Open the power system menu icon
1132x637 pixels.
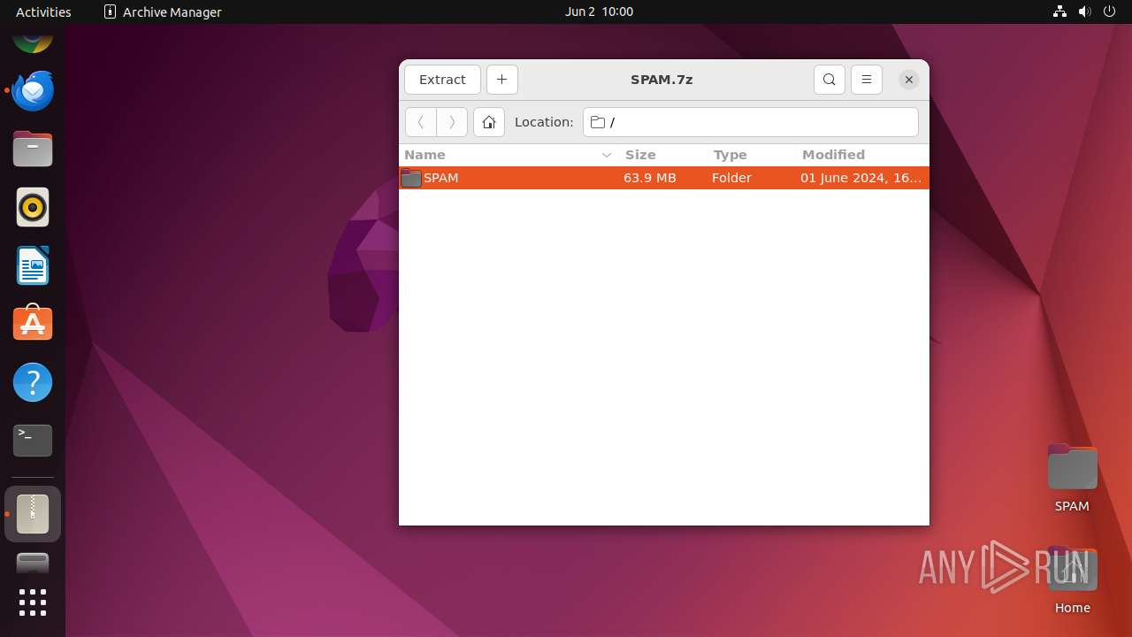pos(1111,12)
